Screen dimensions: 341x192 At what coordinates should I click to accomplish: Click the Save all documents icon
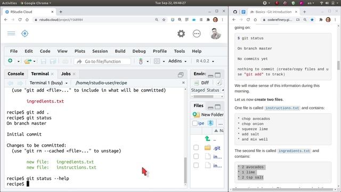53,61
